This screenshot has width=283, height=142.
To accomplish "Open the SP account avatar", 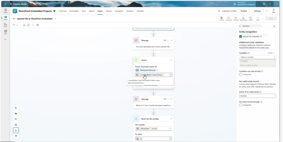I will [x=276, y=4].
